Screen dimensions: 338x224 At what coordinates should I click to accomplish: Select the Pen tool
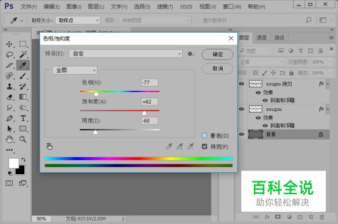pyautogui.click(x=9, y=118)
